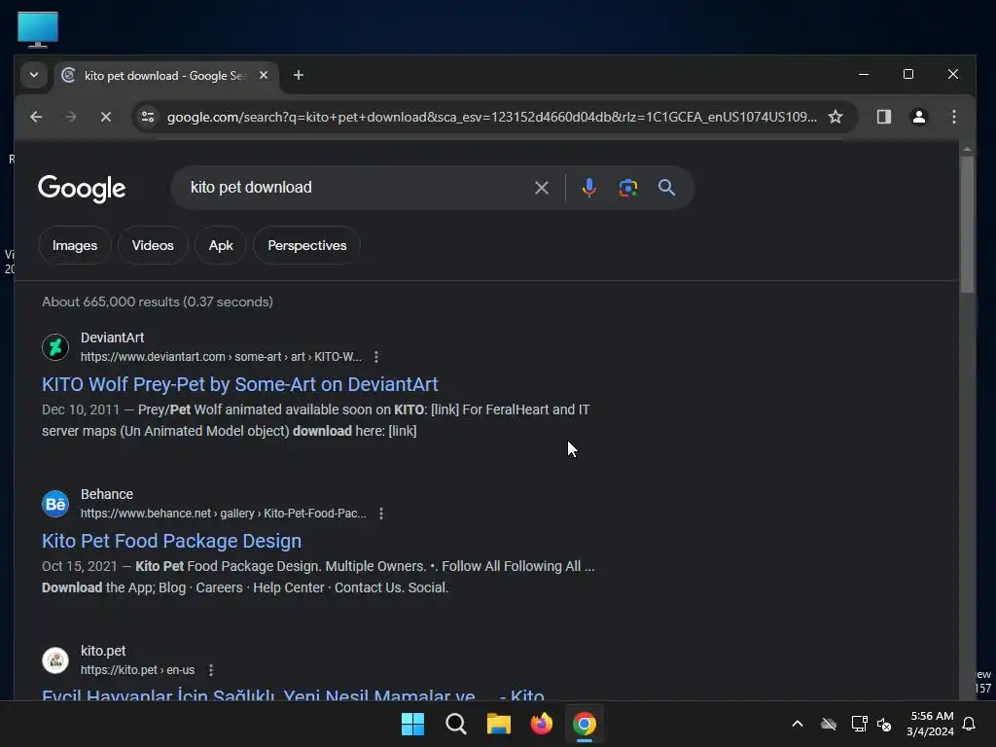The width and height of the screenshot is (996, 747).
Task: Go to Google homepage via logo
Action: tap(82, 189)
